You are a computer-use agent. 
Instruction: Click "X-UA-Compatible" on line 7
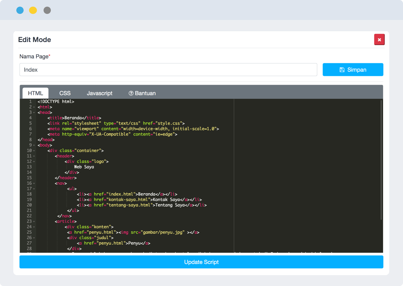click(110, 134)
